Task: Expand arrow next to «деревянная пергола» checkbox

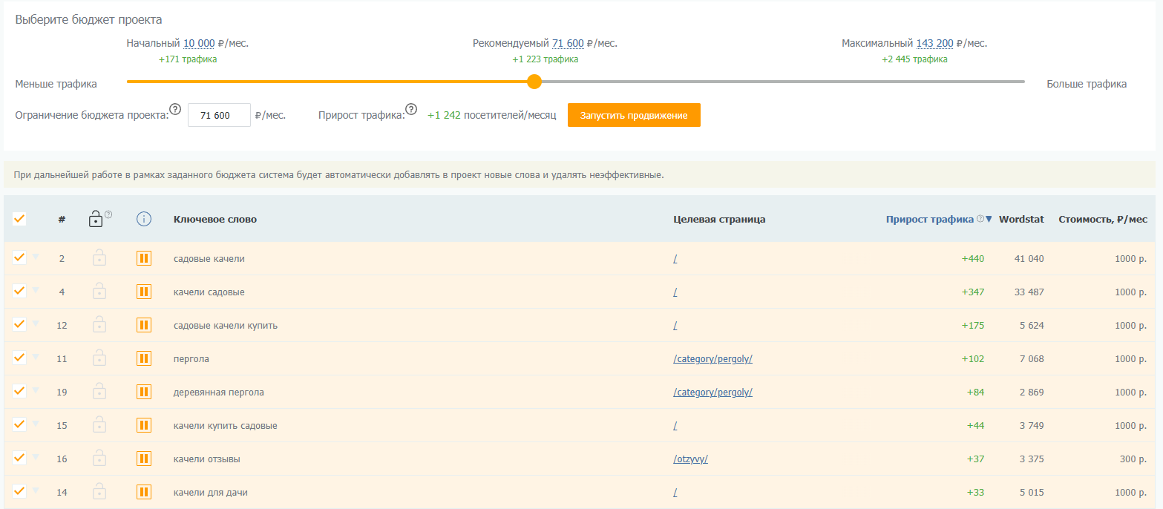Action: click(x=35, y=390)
